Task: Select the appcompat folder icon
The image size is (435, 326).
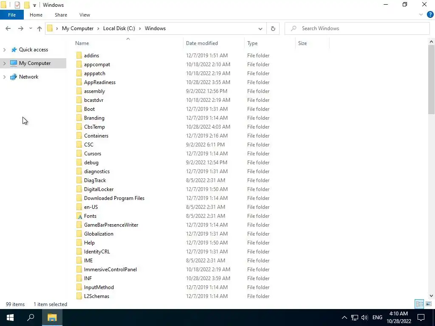Action: pyautogui.click(x=79, y=65)
